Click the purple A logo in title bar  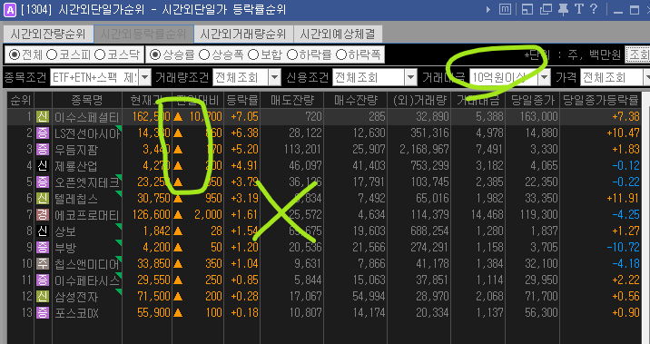coord(10,10)
